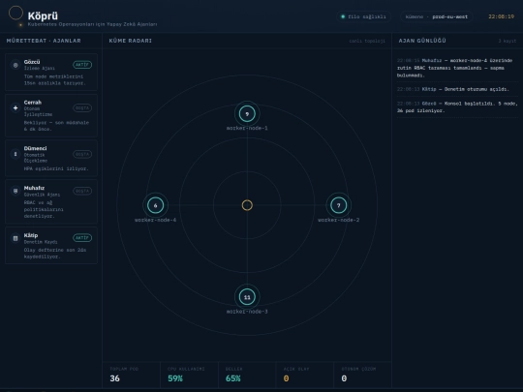The width and height of the screenshot is (523, 392).
Task: Click the worker-node-3 label
Action: point(247,312)
